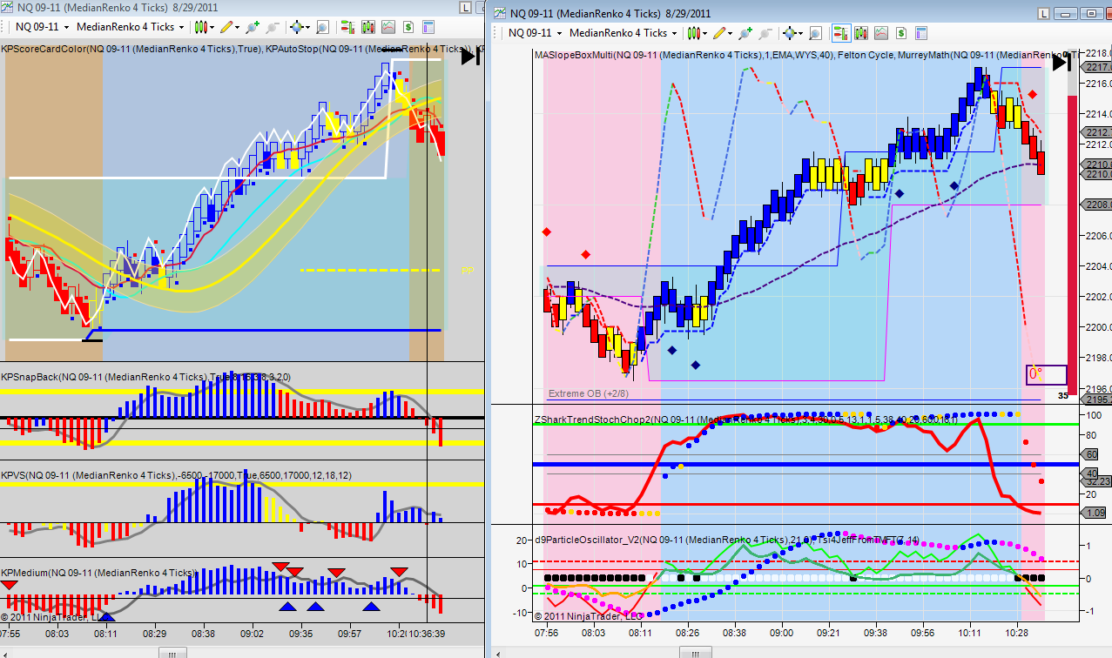Click the toolbar grip handle in right chart

[495, 33]
